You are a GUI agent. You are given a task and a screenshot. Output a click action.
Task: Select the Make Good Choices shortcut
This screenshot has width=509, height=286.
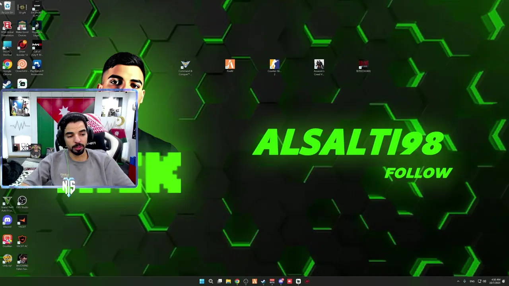(22, 29)
